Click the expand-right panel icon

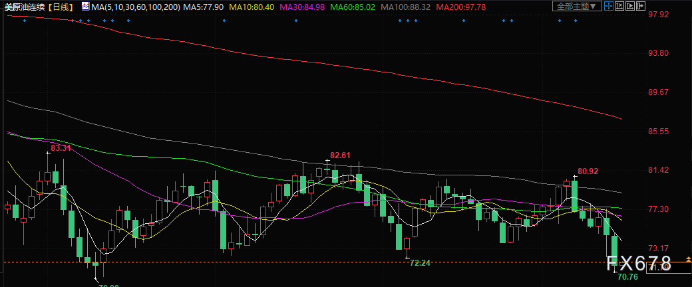click(x=641, y=6)
